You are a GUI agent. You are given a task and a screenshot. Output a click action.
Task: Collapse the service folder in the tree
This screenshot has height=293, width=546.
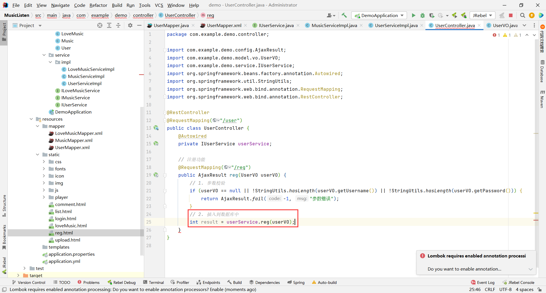pyautogui.click(x=44, y=55)
